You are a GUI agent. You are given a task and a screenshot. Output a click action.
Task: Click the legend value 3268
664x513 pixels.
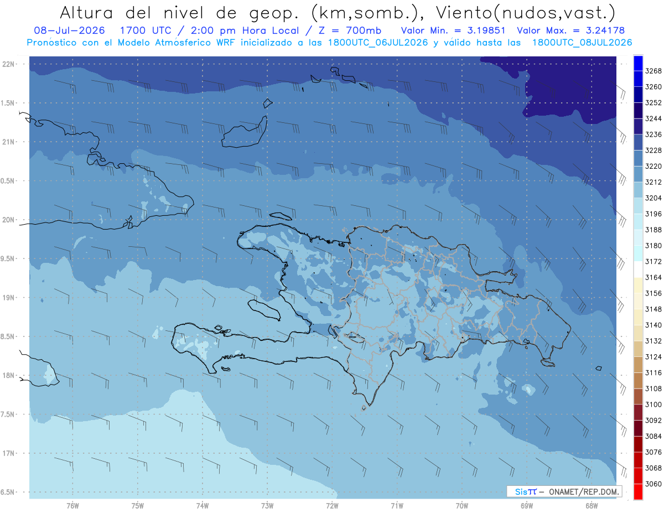[653, 71]
